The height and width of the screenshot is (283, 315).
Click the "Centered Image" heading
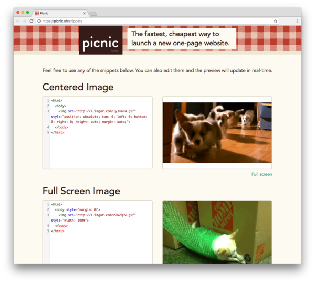(x=78, y=87)
